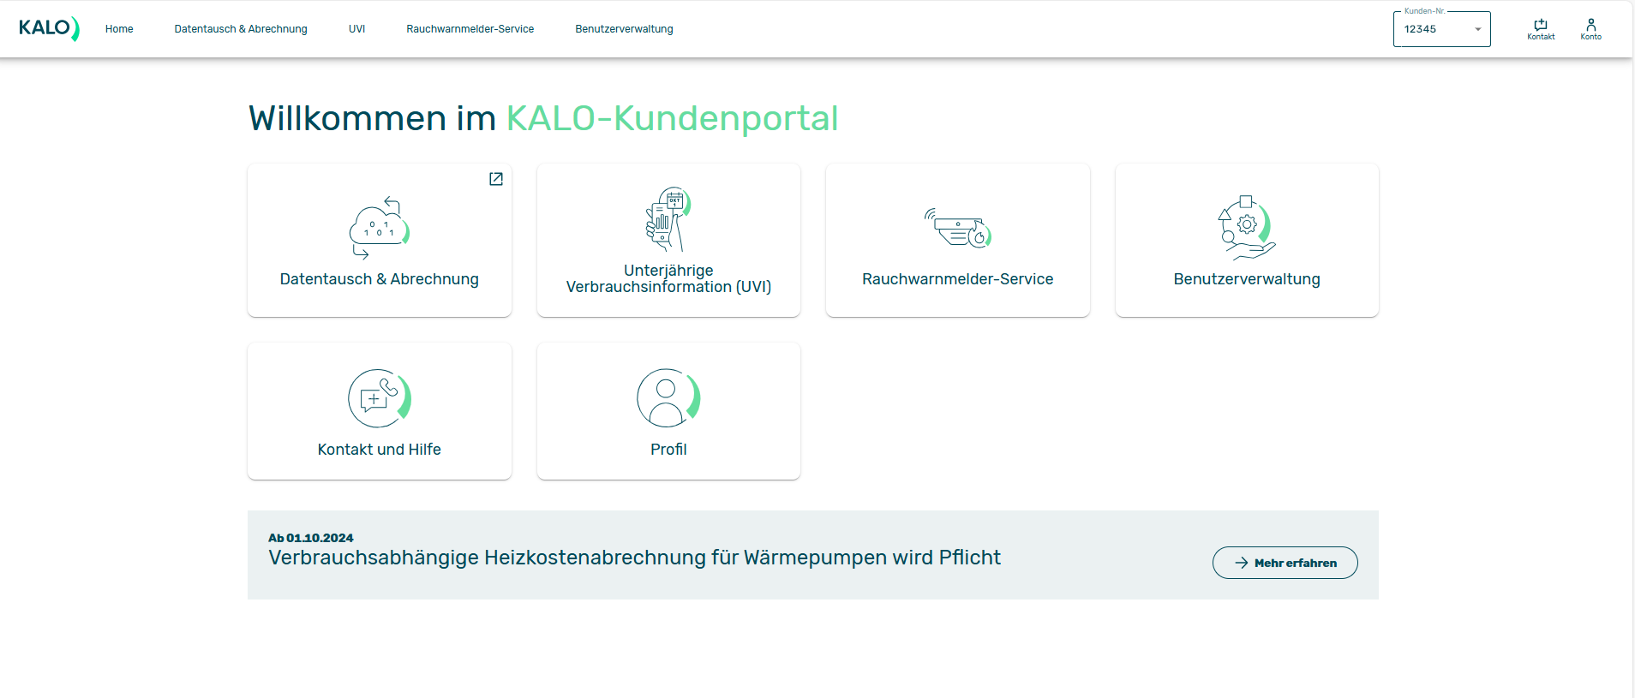
Task: Open the Kontakt und Hilfe card label
Action: pyautogui.click(x=380, y=450)
